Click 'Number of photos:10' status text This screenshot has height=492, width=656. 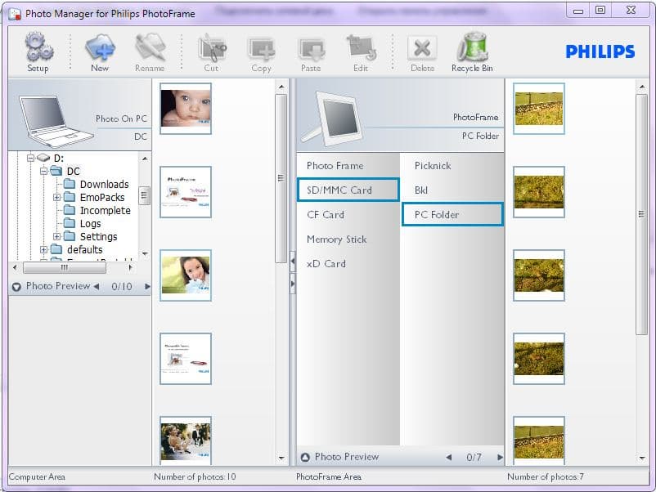tap(195, 476)
